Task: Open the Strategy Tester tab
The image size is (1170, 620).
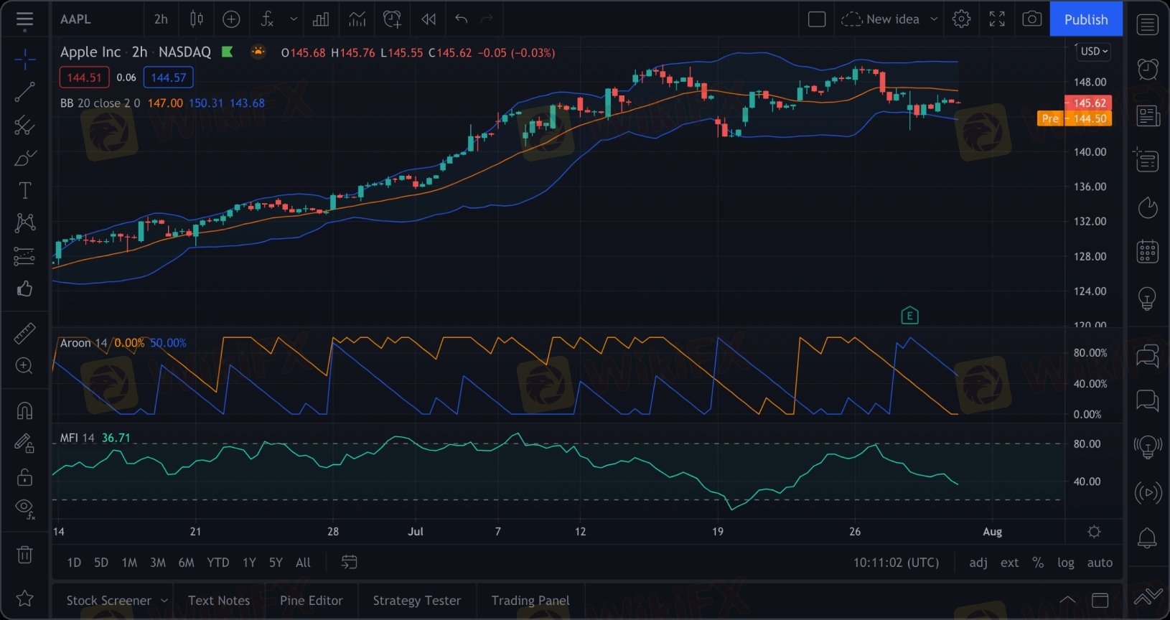Action: point(417,601)
